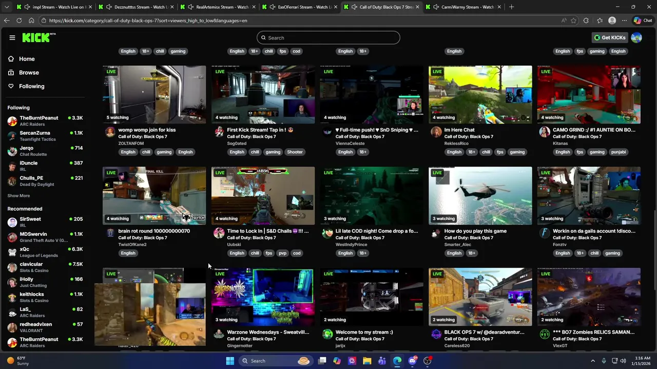Open Discord from the taskbar
The height and width of the screenshot is (369, 657).
point(412,361)
